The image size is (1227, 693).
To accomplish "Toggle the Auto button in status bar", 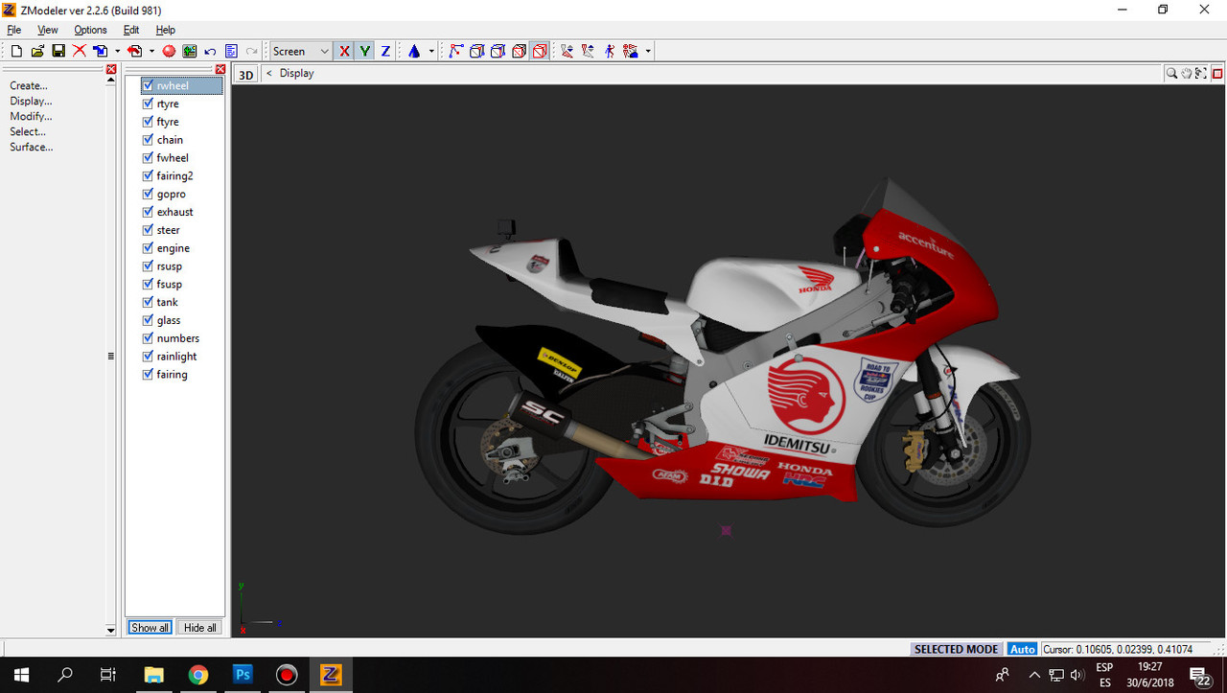I will 1023,649.
